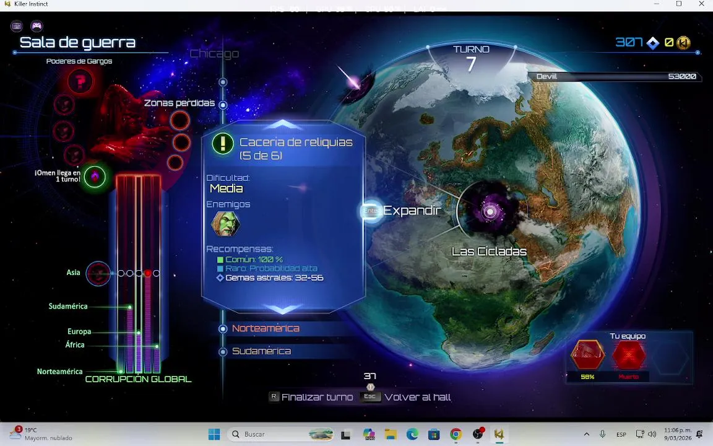Click the África corruption bar marker
This screenshot has height=446, width=713.
(157, 346)
